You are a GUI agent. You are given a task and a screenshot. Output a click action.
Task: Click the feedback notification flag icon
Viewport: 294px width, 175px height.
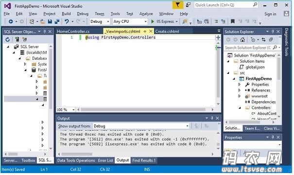177,5
